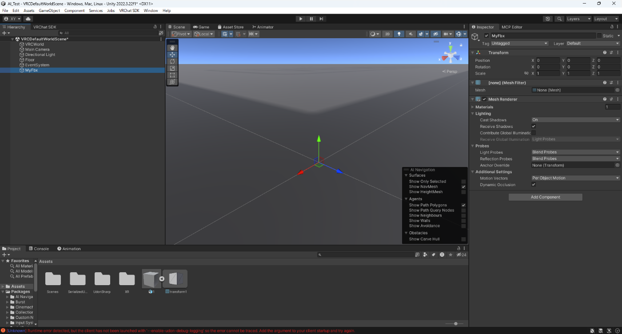Click the Mesh object picker circle icon

[x=617, y=90]
